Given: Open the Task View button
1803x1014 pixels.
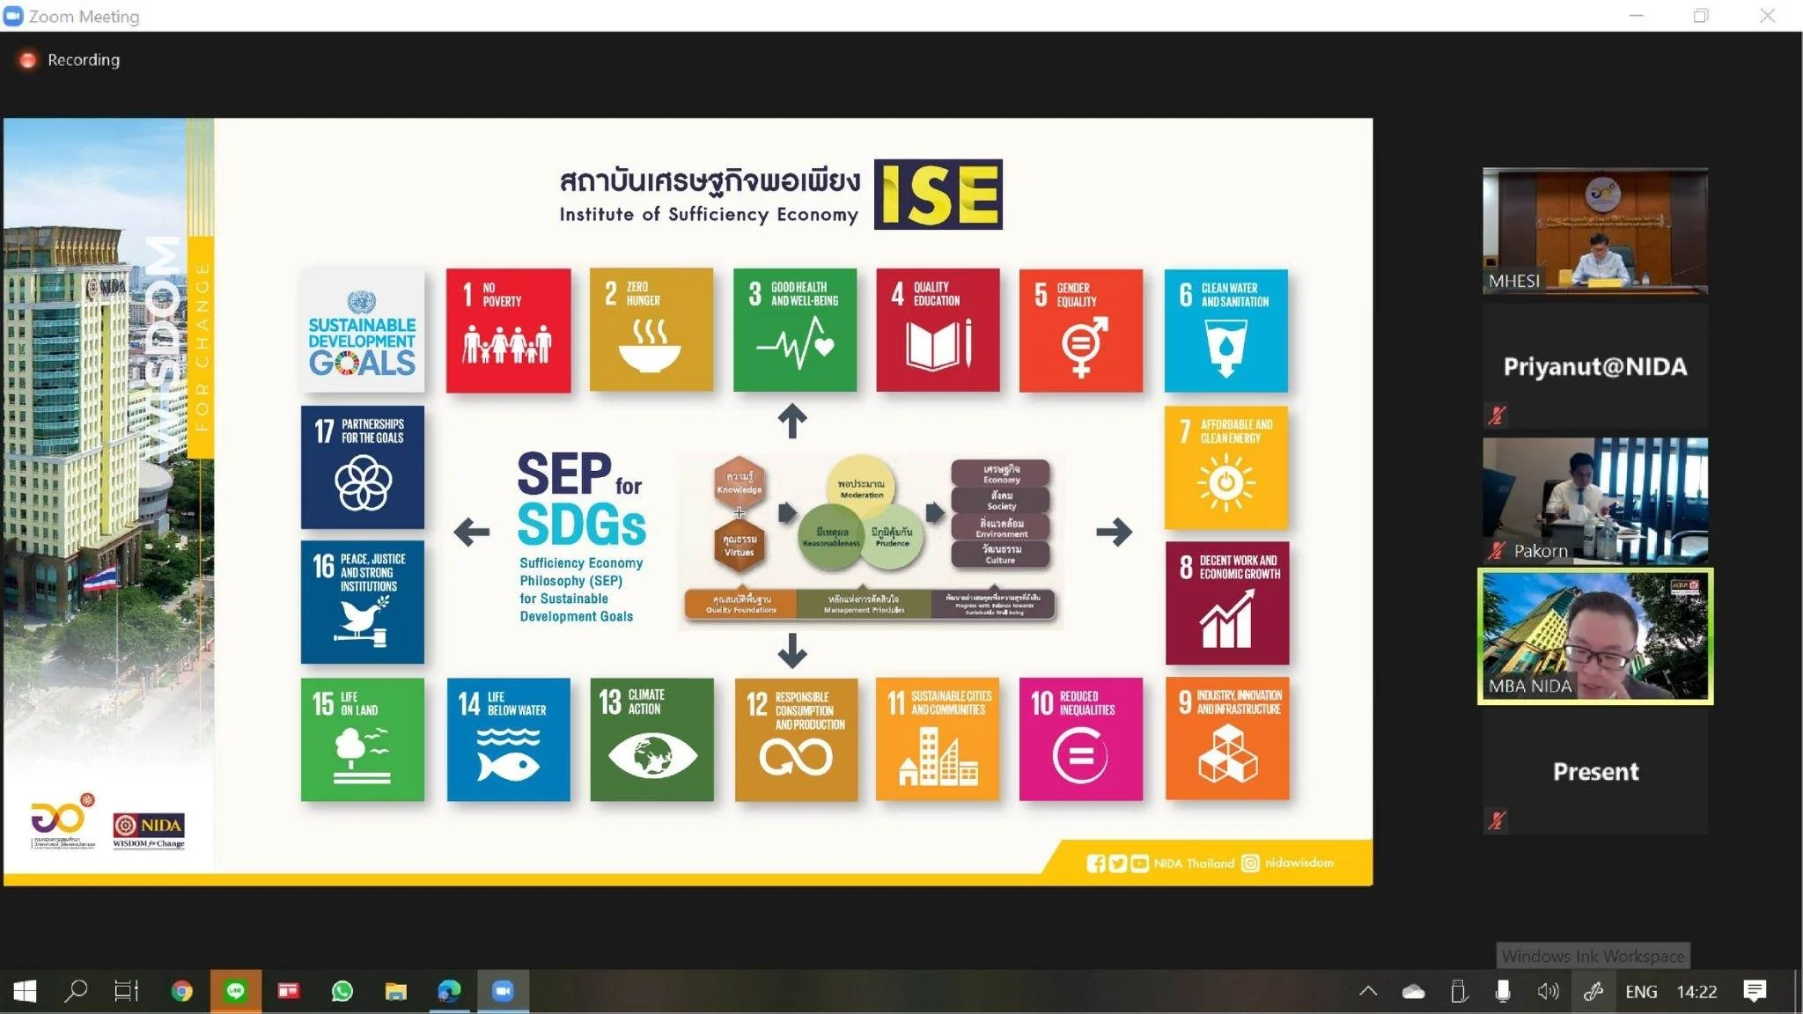Looking at the screenshot, I should 127,991.
